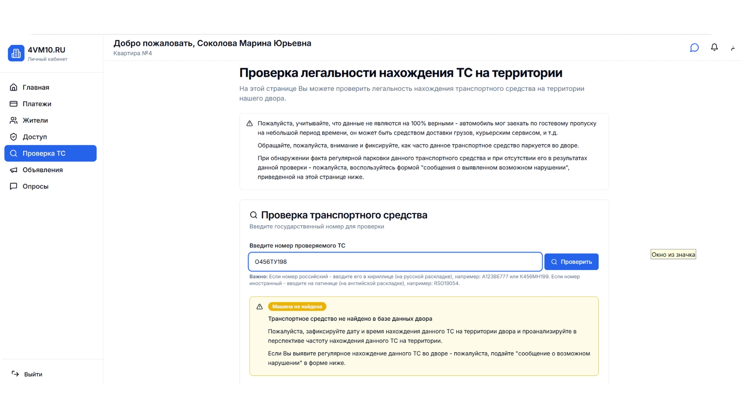Click the magnifier icon inside Проверить button
The width and height of the screenshot is (743, 418).
(555, 262)
